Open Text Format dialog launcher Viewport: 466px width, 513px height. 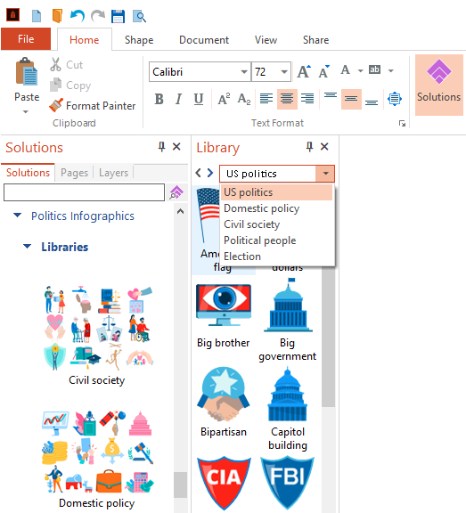coord(402,123)
